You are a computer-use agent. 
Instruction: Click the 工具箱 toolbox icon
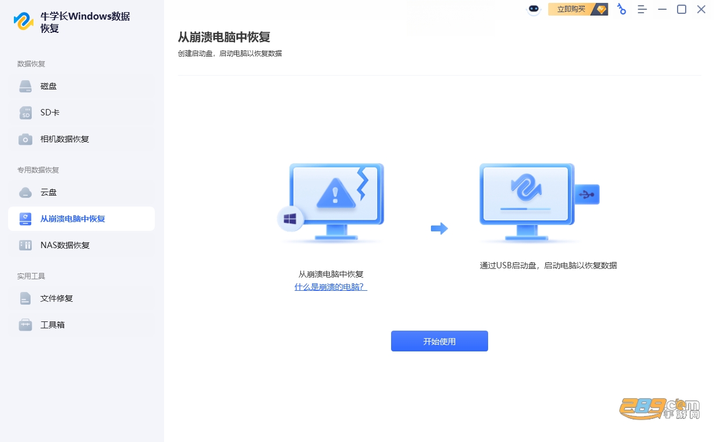pyautogui.click(x=25, y=325)
